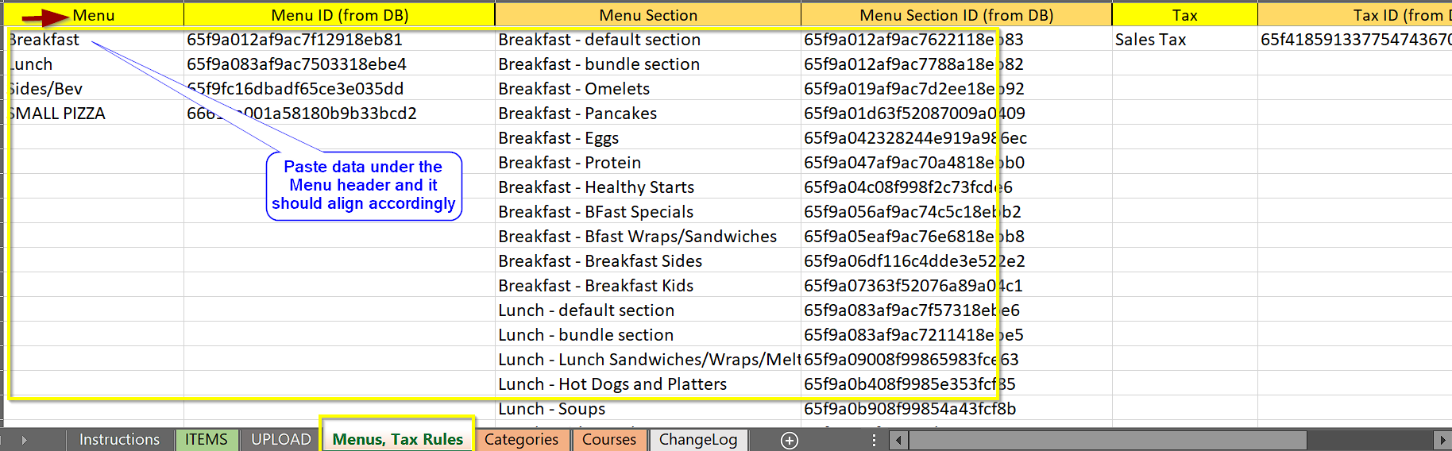Screen dimensions: 1452x451
Task: Click the Sales Tax cell
Action: (1150, 40)
